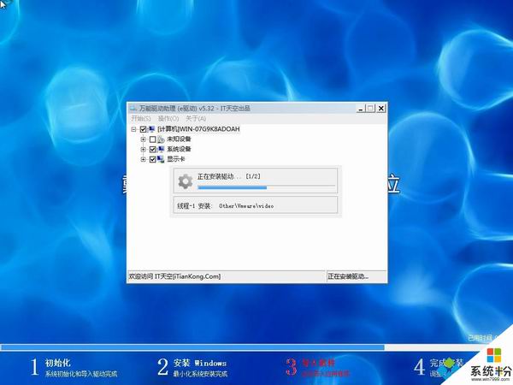The height and width of the screenshot is (385, 513).
Task: Click the 正在安装驱动... [1/2] text
Action: pos(228,176)
